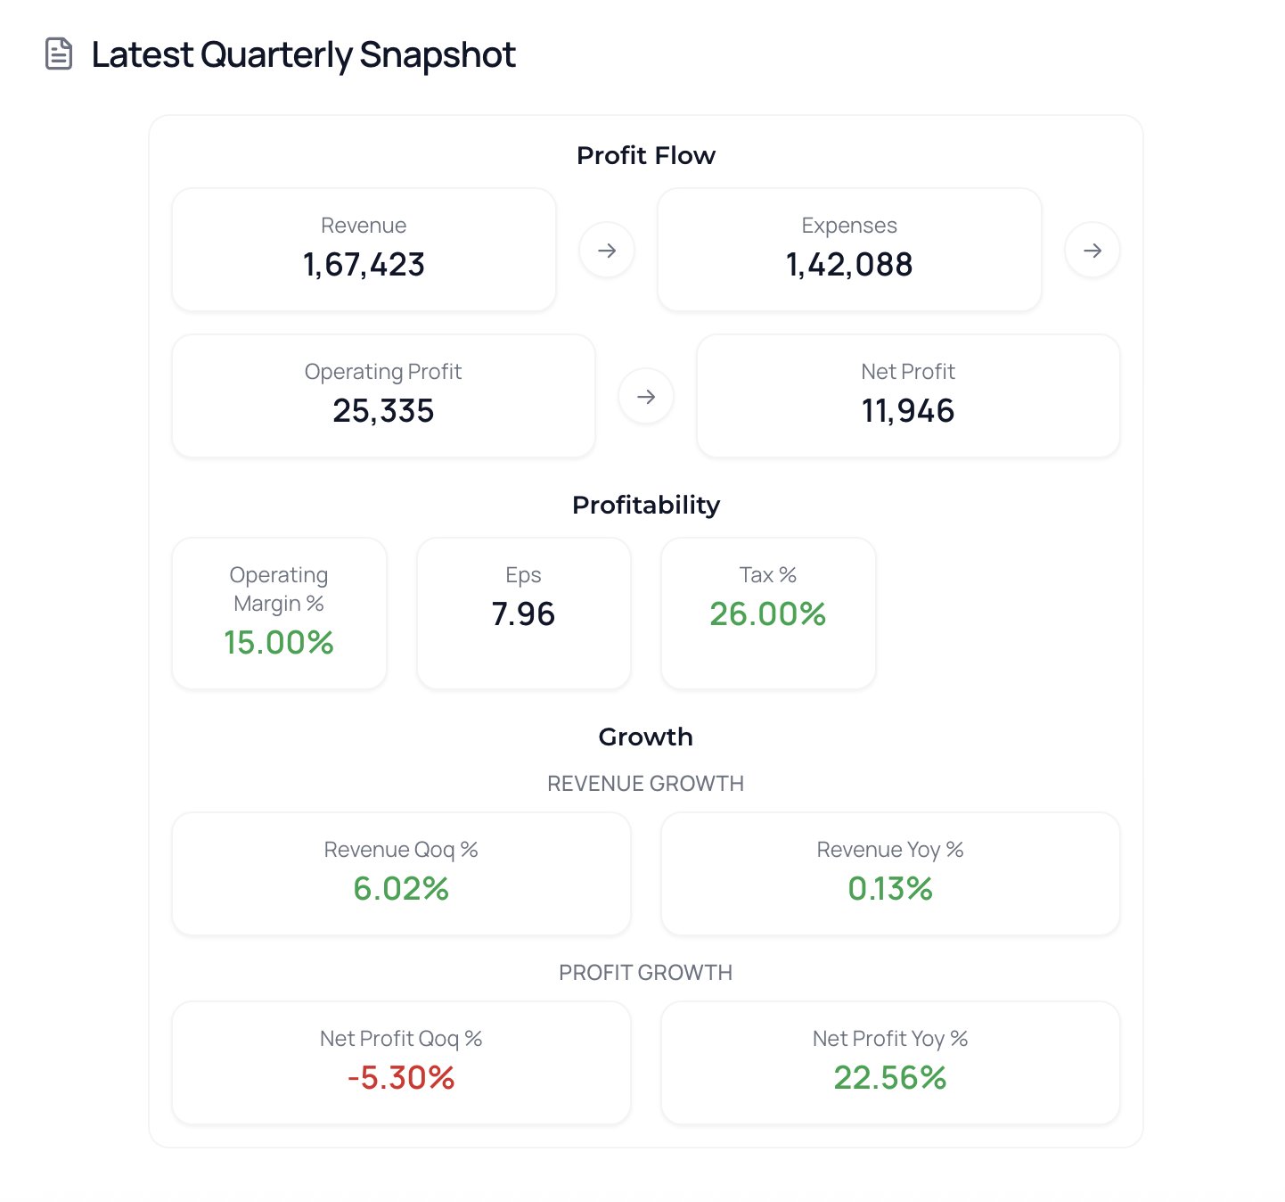The width and height of the screenshot is (1285, 1202).
Task: Open the Operating Margin % card
Action: (279, 613)
